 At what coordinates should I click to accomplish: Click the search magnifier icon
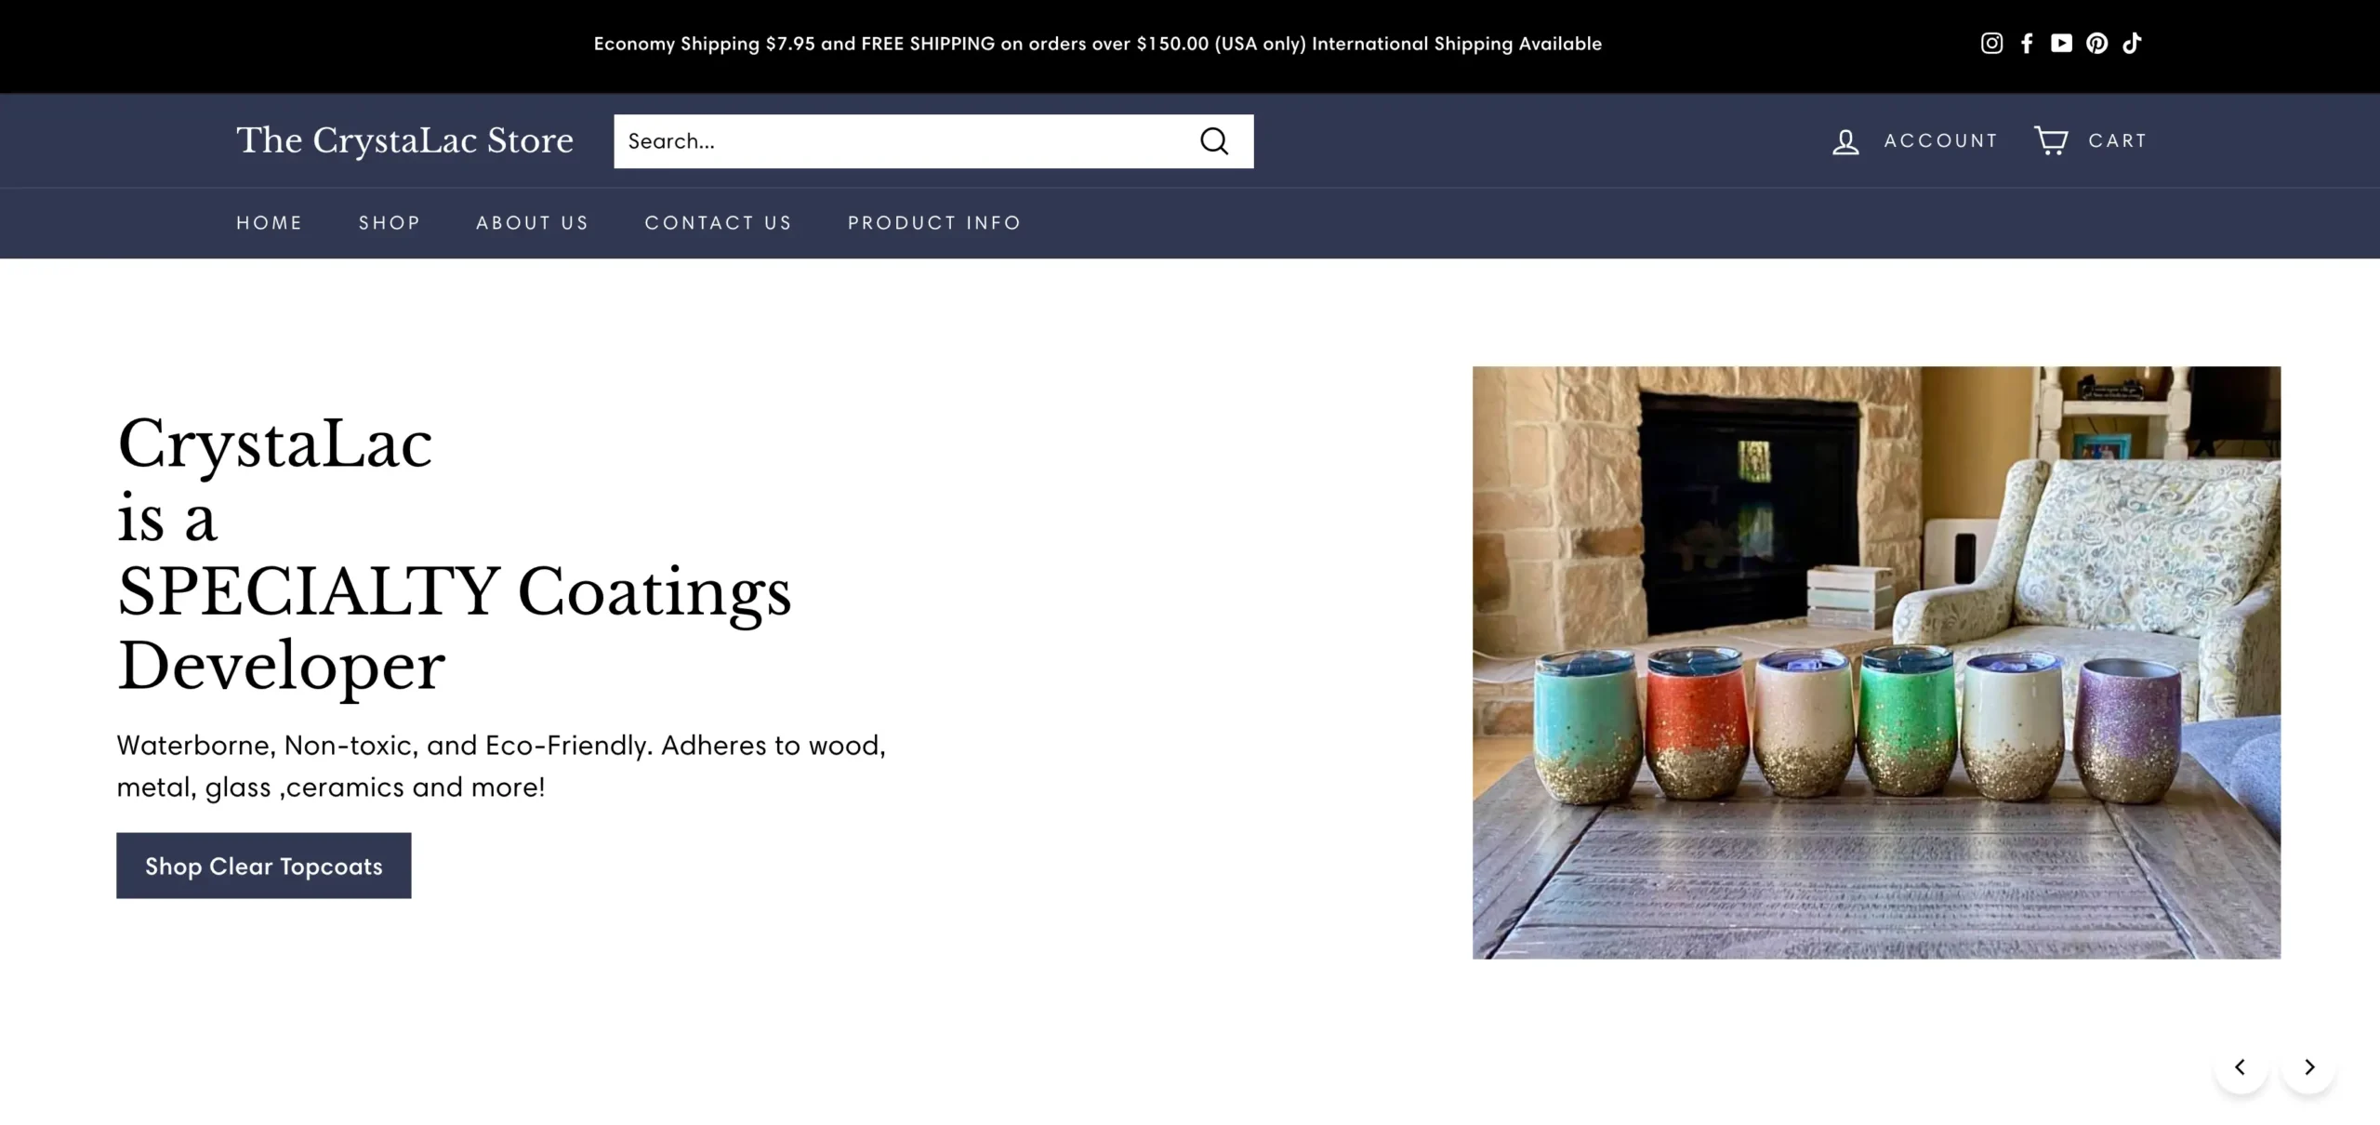1214,140
